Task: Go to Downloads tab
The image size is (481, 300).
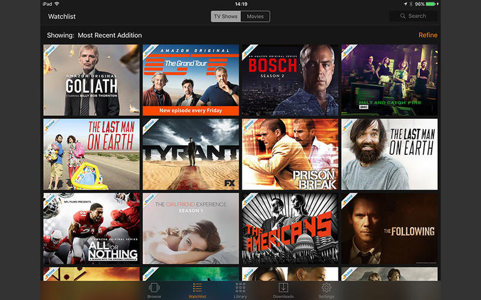Action: [283, 290]
